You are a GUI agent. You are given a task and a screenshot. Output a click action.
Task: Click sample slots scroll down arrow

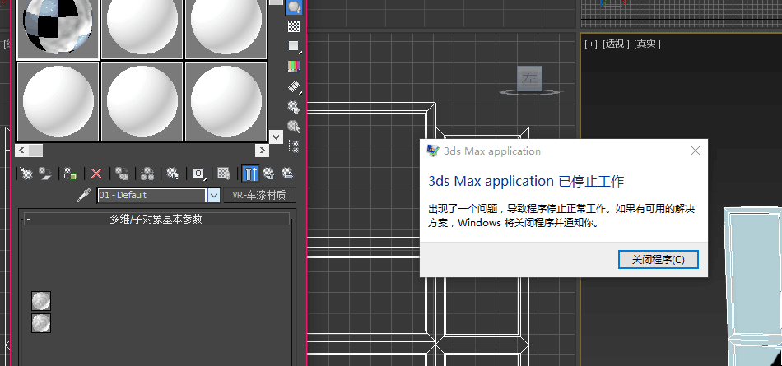[x=276, y=137]
